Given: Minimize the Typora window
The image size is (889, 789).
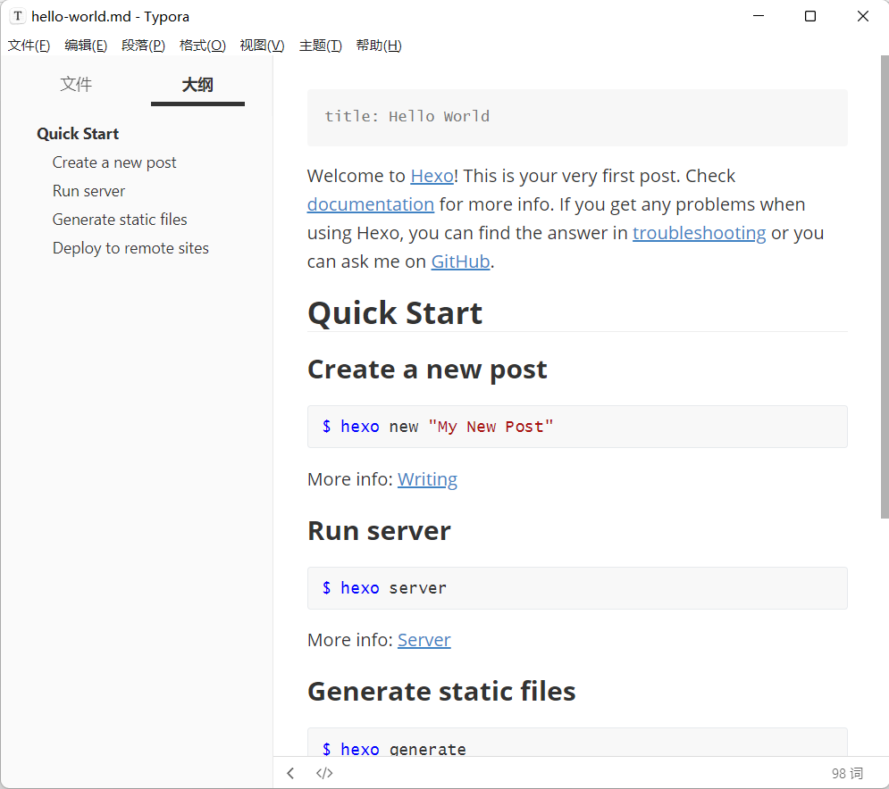Looking at the screenshot, I should click(758, 16).
